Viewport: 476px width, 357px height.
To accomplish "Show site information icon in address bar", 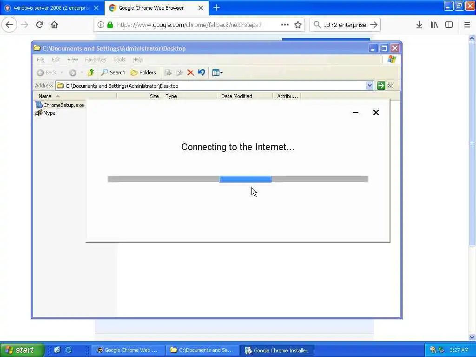I will coord(101,25).
